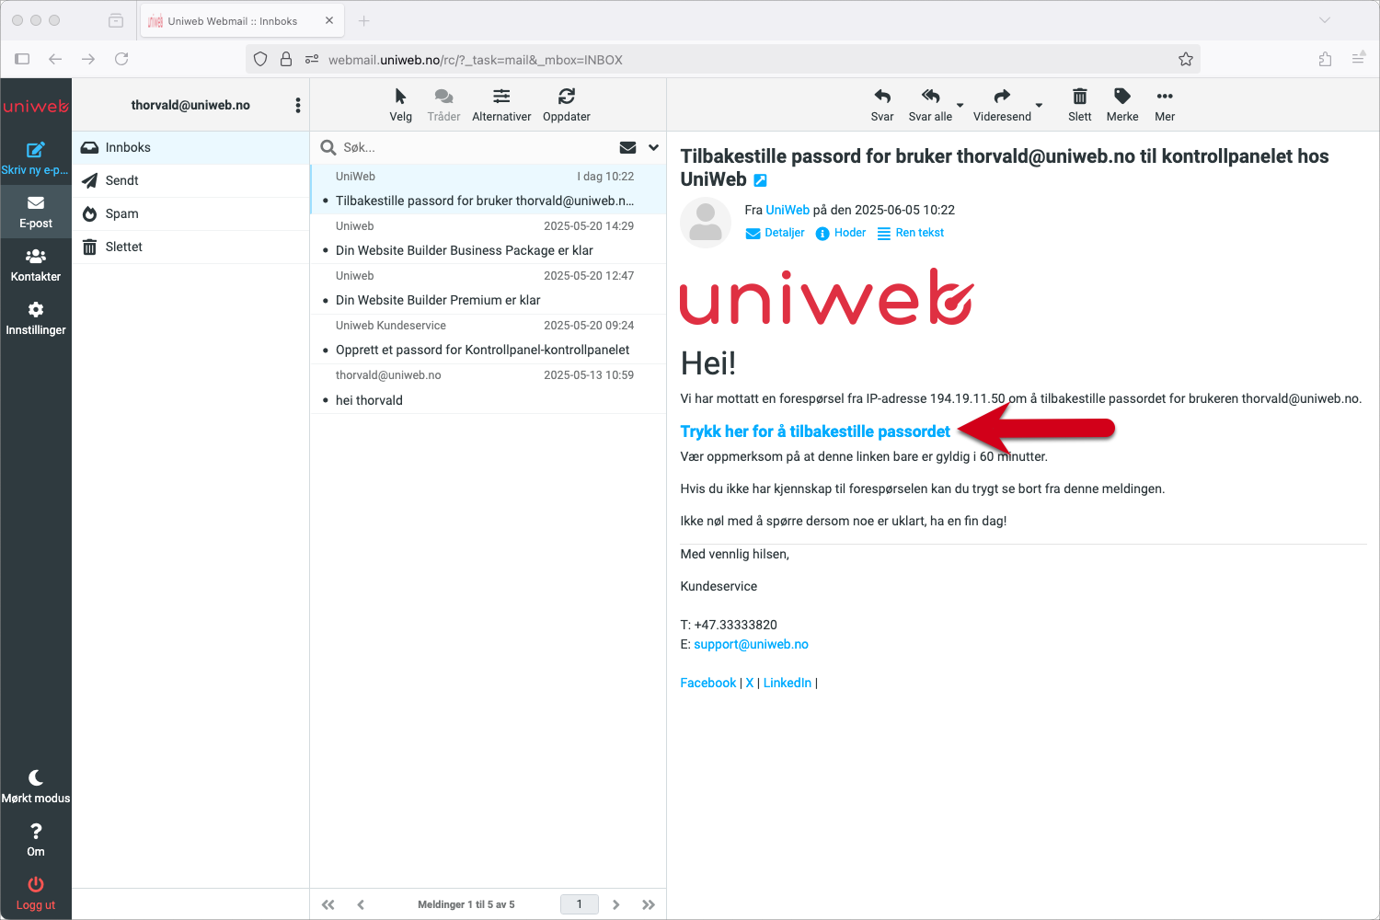
Task: Go to last page of messages
Action: 649,904
